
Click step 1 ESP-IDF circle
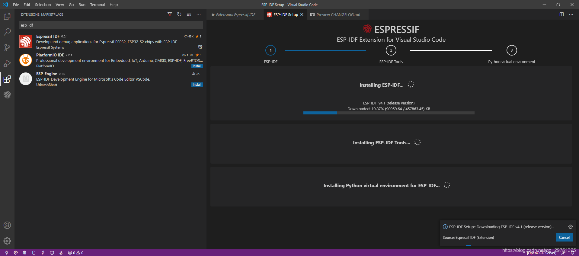271,50
